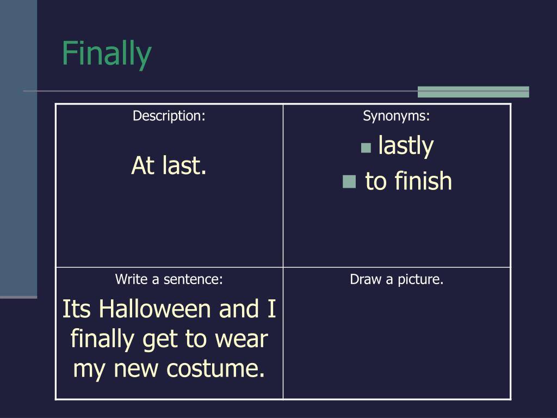Image resolution: width=557 pixels, height=418 pixels.
Task: Click the 'Finally' slide title
Action: (107, 53)
